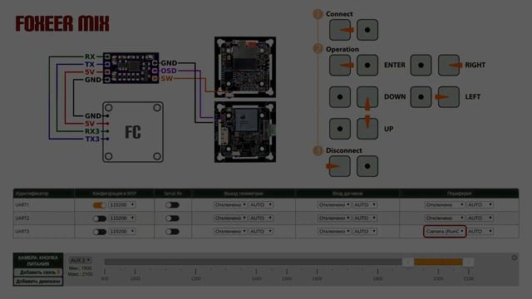Open UART1 peripherals AUTO baud dropdown
Viewport: 532px width, 299px height.
(x=480, y=205)
